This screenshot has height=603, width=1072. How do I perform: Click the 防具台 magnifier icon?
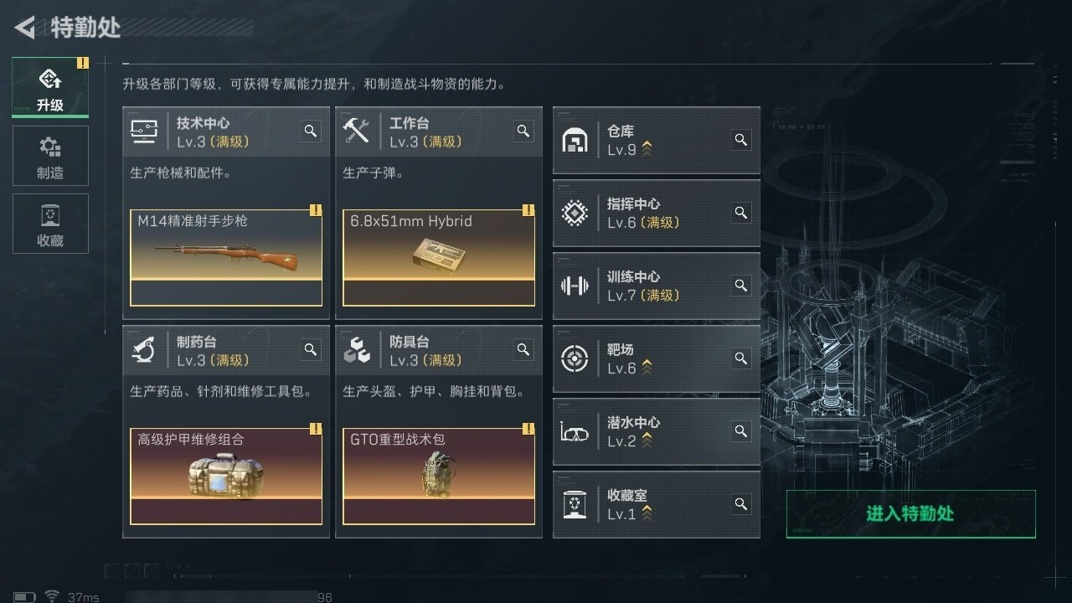pos(523,350)
